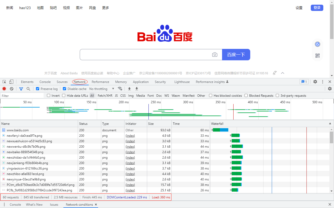Click the Baidu AI assistant side icon

tap(318, 44)
